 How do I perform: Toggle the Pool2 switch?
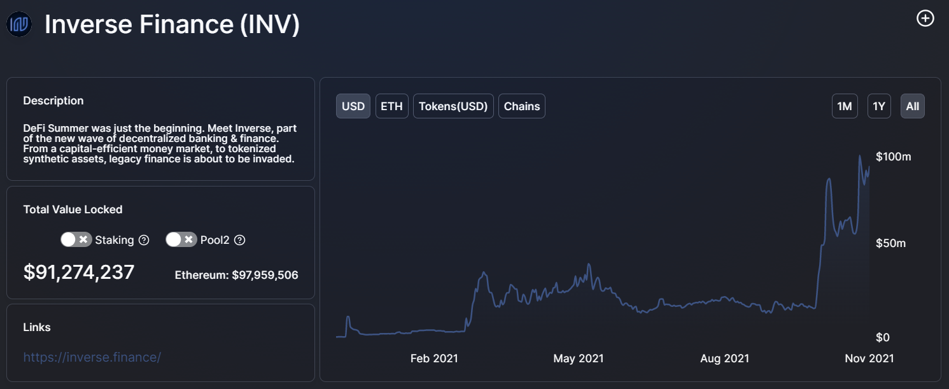(x=181, y=239)
